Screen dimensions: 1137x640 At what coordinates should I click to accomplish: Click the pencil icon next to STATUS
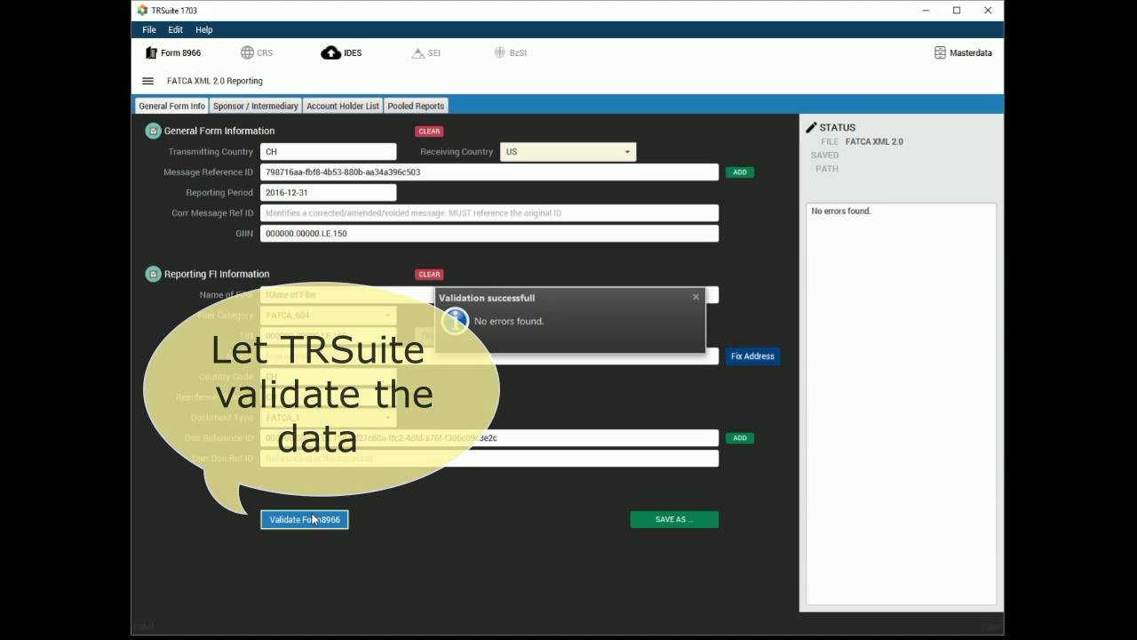point(811,127)
